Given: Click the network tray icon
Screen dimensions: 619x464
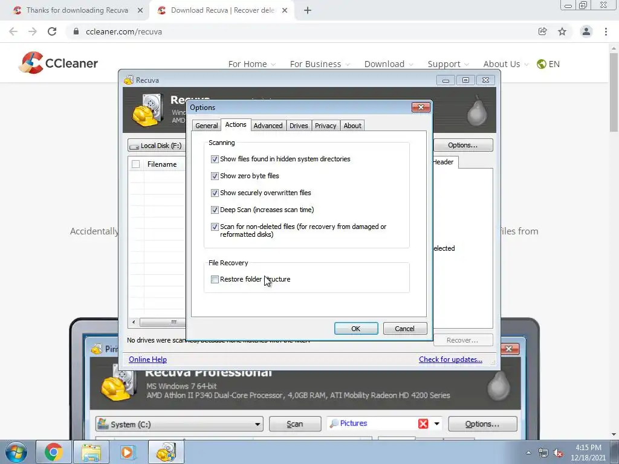Looking at the screenshot, I should (543, 453).
